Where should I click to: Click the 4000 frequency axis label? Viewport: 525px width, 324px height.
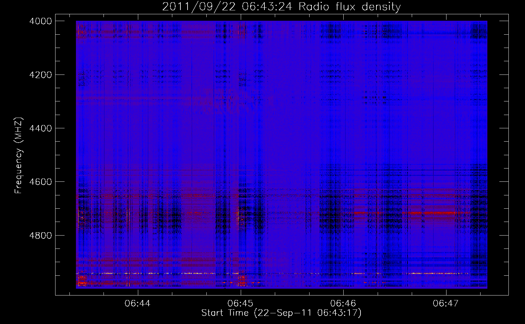41,21
